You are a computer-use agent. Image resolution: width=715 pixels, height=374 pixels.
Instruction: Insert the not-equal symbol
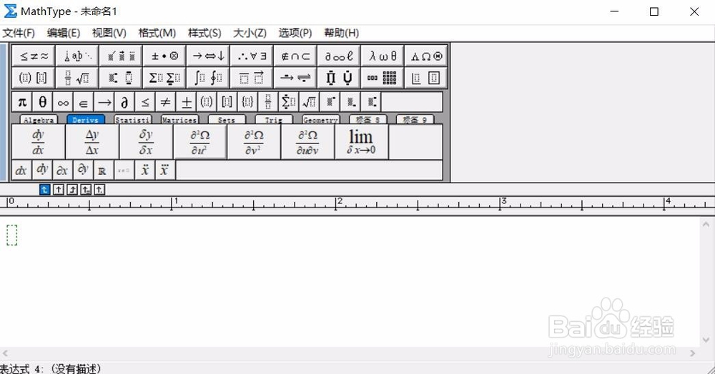166,102
